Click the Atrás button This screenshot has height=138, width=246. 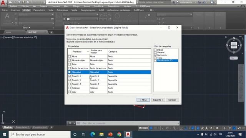click(143, 100)
